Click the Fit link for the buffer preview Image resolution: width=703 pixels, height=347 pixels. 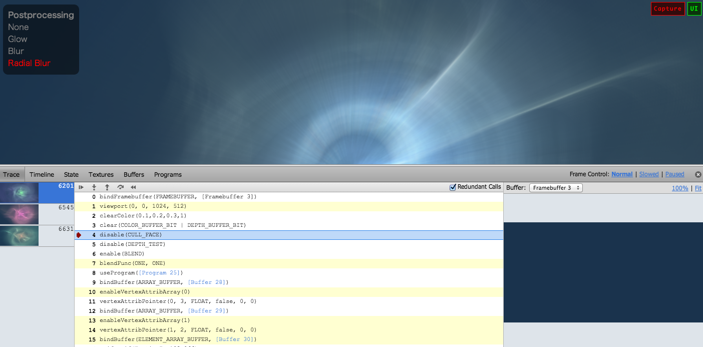pos(698,188)
